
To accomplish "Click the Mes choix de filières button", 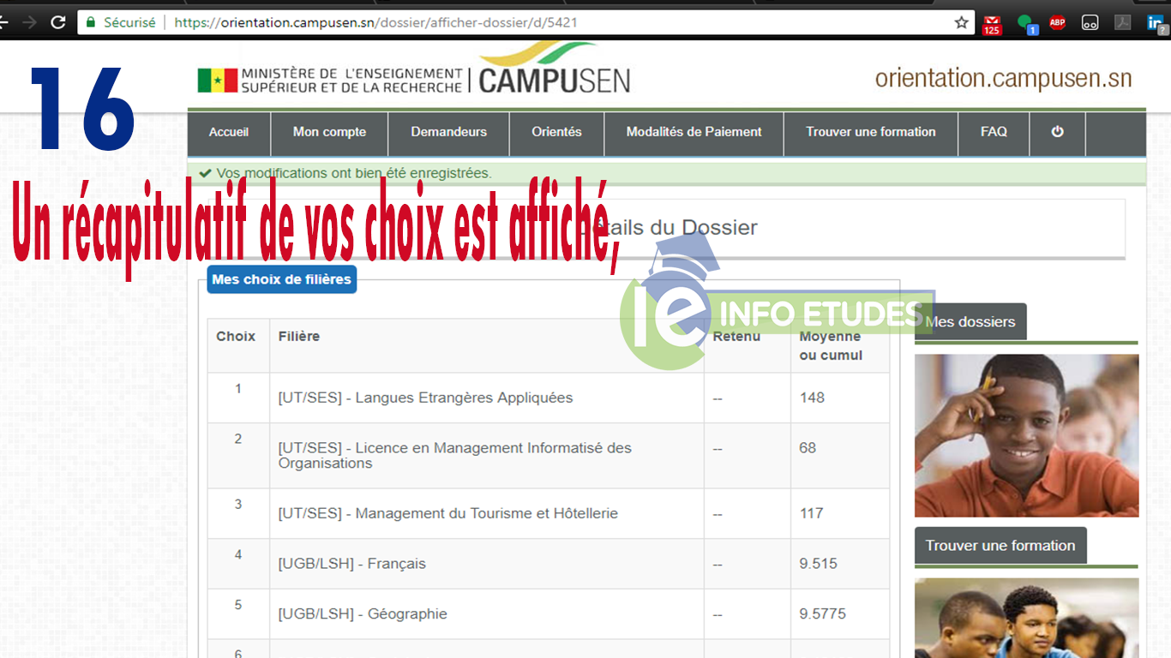I will point(281,279).
